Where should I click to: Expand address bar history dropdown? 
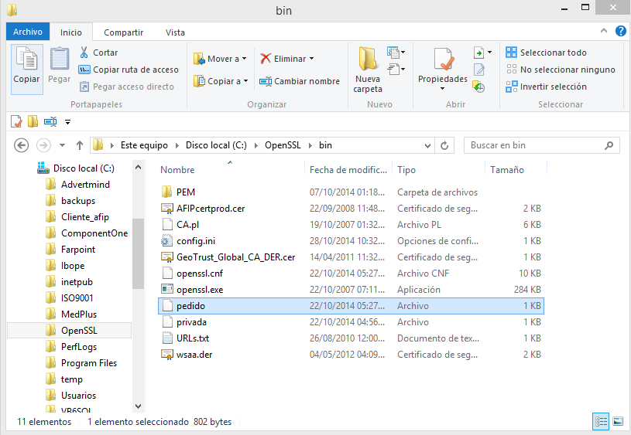pos(428,146)
